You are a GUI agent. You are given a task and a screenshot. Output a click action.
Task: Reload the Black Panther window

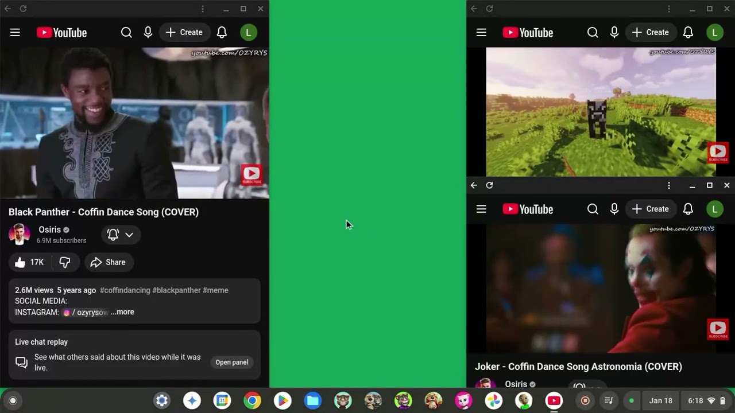pyautogui.click(x=23, y=9)
